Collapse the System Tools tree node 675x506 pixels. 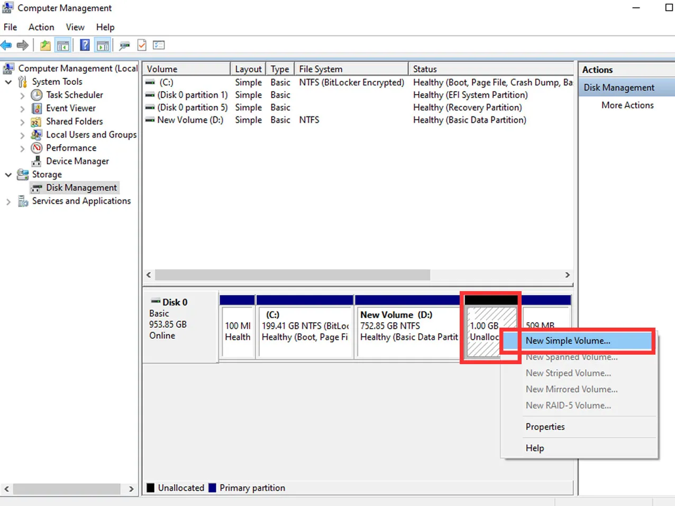8,82
